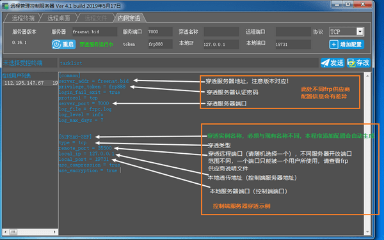Screen dimensions: 384x240
Task: Click the server version 0.16.1 text
Action: [19, 43]
